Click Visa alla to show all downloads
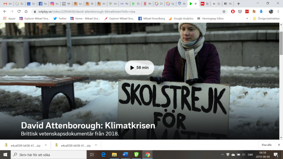283x159 pixels. point(266,145)
